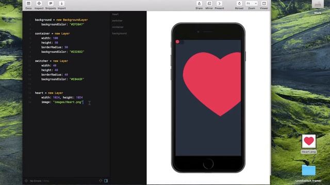Viewport: 330px width, 185px height.
Task: Select the background layer in layer list
Action: (119, 33)
